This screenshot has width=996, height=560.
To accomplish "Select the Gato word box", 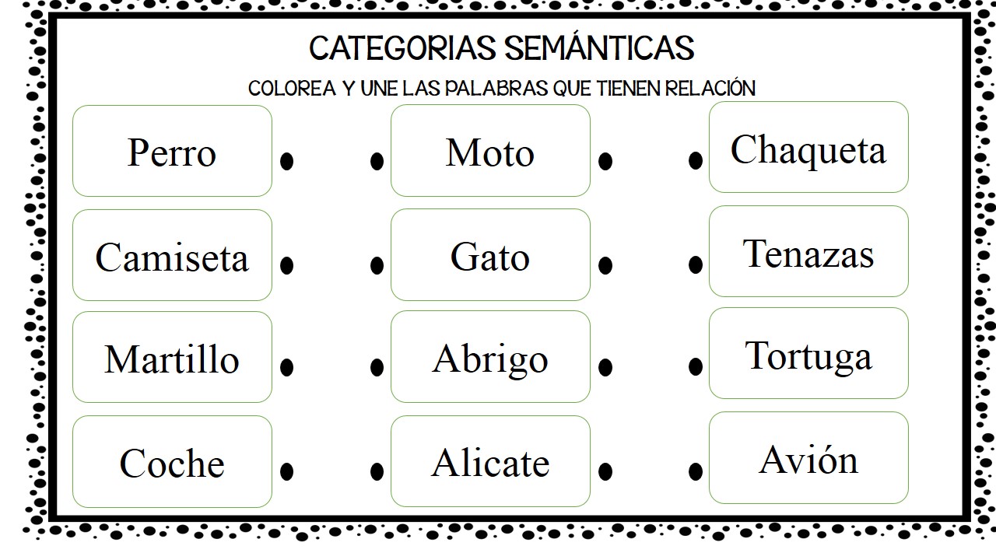I will point(490,255).
